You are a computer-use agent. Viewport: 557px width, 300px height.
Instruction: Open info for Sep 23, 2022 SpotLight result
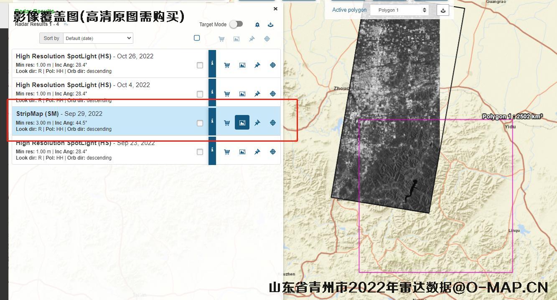(x=212, y=150)
